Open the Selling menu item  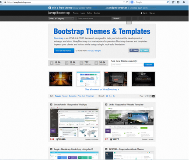pos(89,13)
